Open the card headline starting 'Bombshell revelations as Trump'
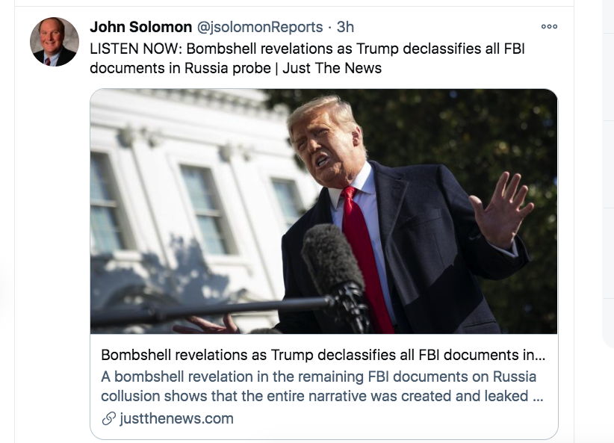Viewport: 614px width, 443px height. point(323,355)
